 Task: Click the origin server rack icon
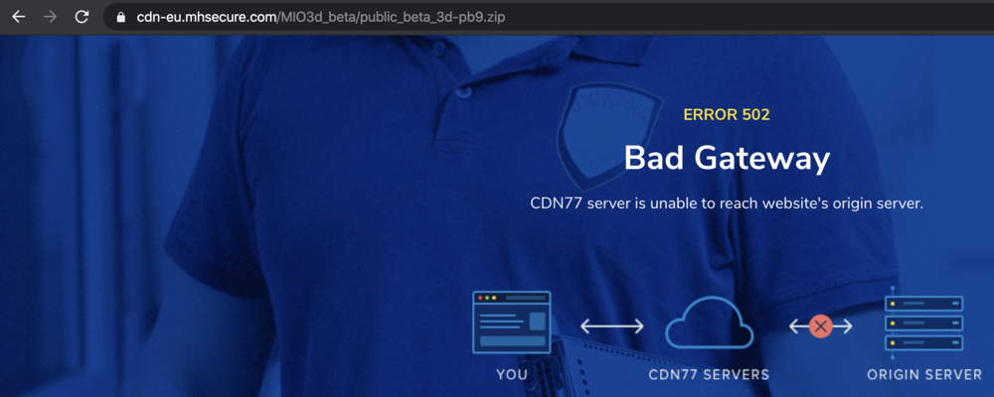pos(923,323)
